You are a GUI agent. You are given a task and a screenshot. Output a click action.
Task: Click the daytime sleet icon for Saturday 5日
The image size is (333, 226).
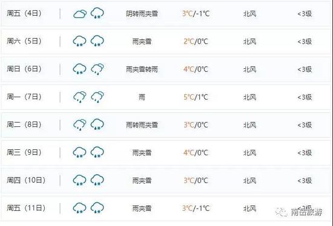[80, 41]
